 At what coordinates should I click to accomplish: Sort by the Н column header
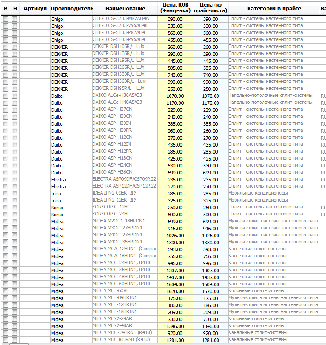15,8
